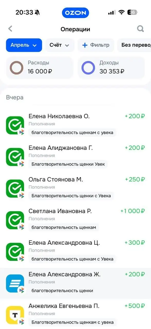Tap the back arrow at top left

(x=10, y=29)
